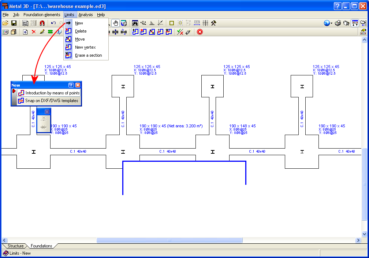Click the help button in New dialog

[71, 85]
